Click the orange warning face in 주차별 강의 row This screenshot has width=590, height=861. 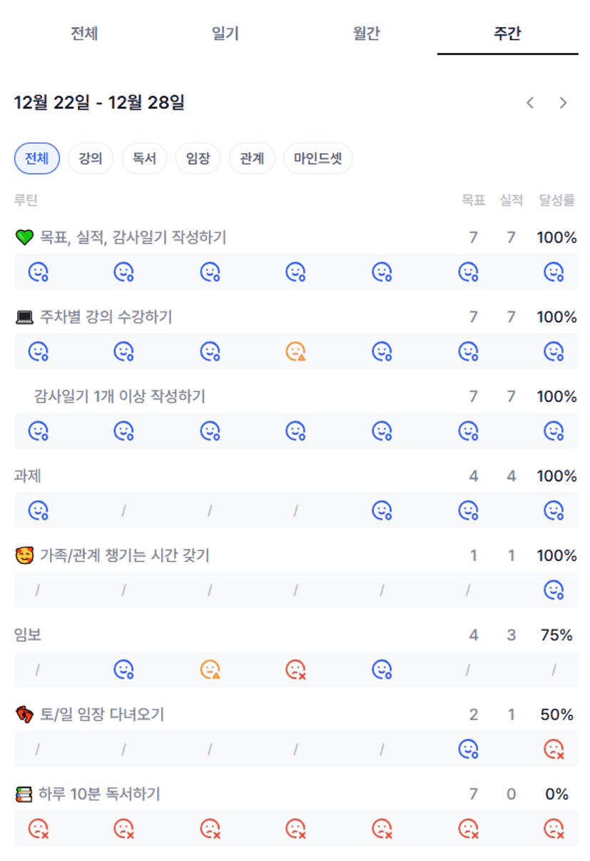tap(295, 351)
